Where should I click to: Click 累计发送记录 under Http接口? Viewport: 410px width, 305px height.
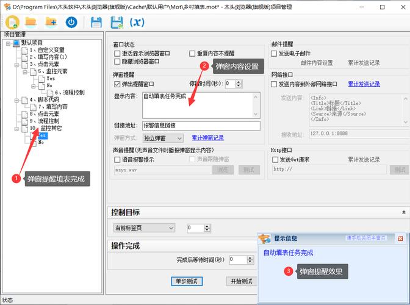364,159
